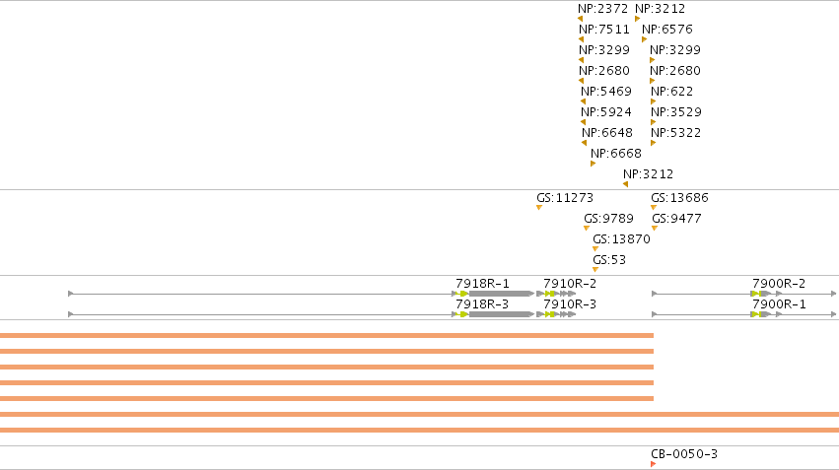
Task: Click the right-pointing NP:3299 marker
Action: pyautogui.click(x=653, y=60)
